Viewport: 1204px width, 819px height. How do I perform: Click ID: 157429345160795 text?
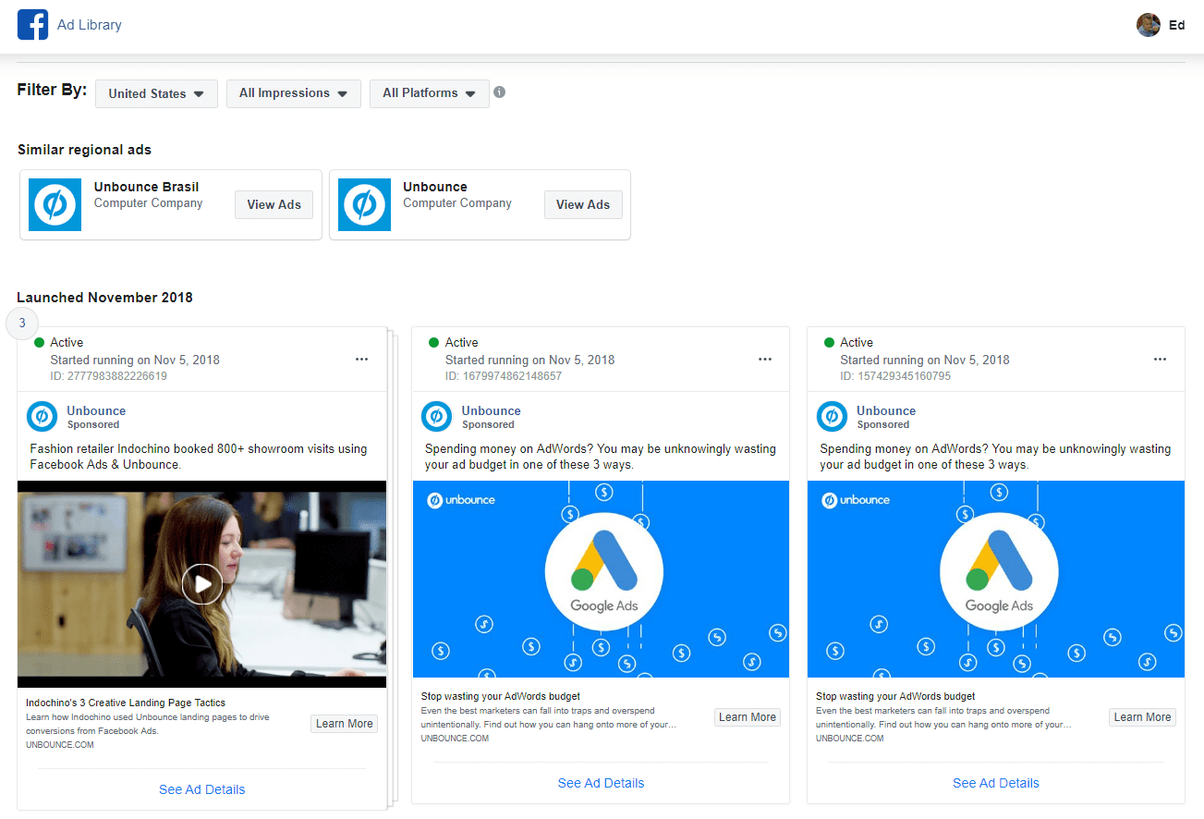pos(895,376)
